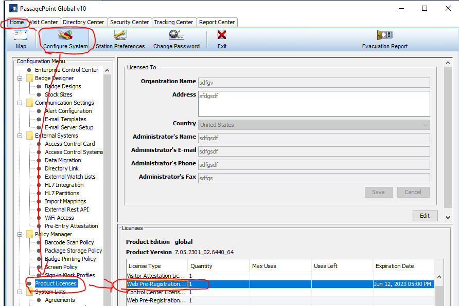The image size is (459, 306).
Task: Click the Badge Designer folder icon
Action: point(29,78)
